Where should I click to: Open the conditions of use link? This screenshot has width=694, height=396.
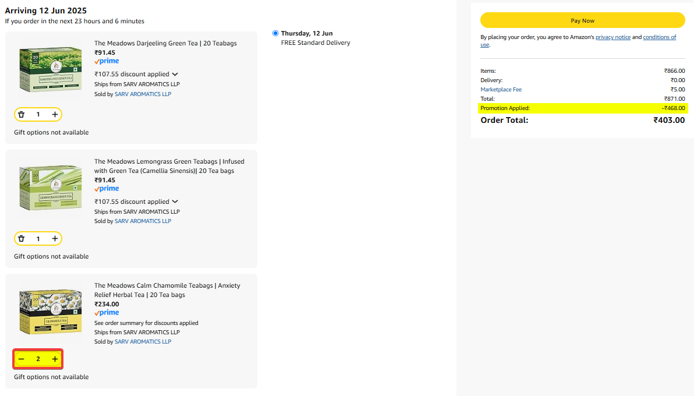tap(660, 37)
